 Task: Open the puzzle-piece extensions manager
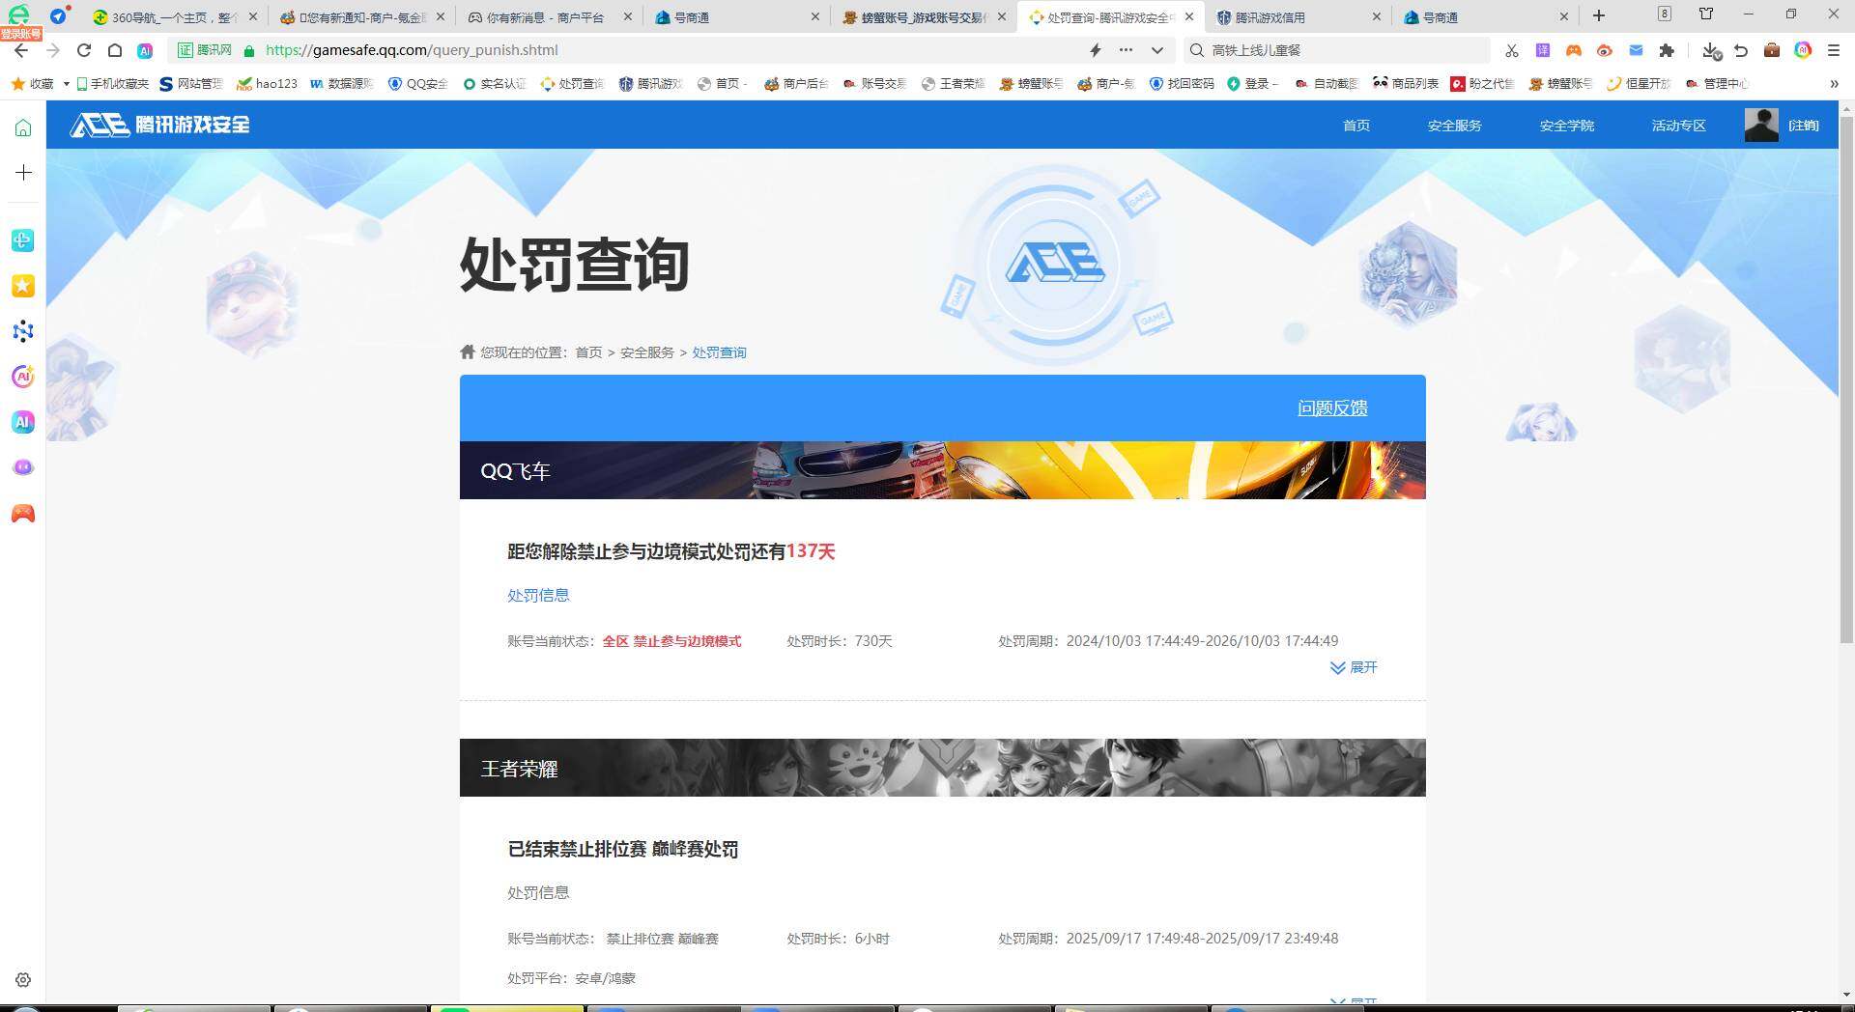[x=1667, y=50]
